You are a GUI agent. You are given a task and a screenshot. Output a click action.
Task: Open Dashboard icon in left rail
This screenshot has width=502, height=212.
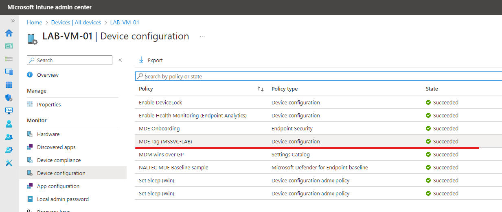point(9,46)
